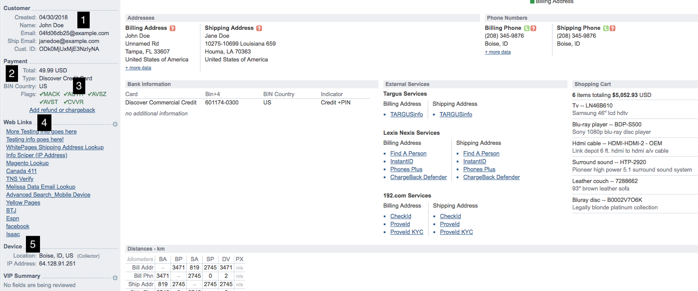698x291 pixels.
Task: Open TARGUSinfo for Billing Address
Action: pyautogui.click(x=407, y=115)
